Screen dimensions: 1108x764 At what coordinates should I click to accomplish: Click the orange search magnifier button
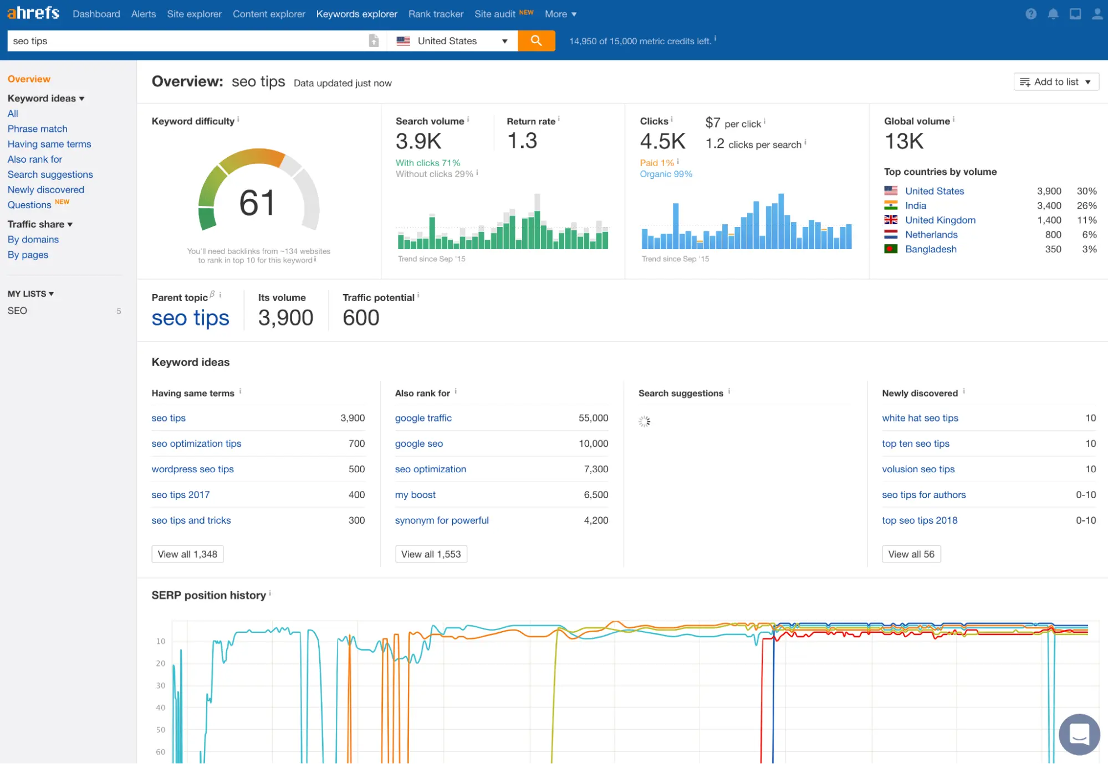[x=536, y=40]
